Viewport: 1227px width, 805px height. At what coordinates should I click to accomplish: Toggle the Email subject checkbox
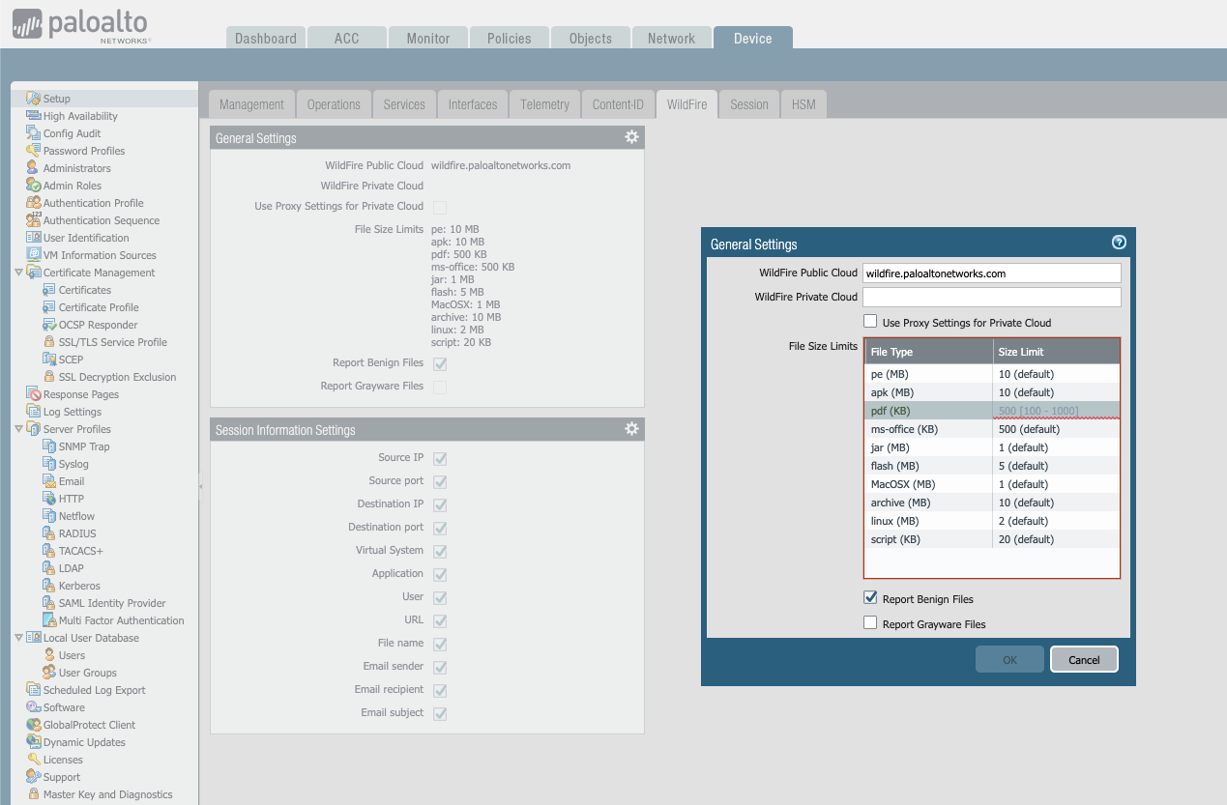[440, 713]
